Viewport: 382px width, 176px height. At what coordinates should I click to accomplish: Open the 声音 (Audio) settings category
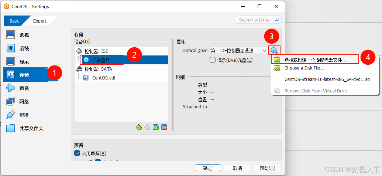pyautogui.click(x=18, y=88)
